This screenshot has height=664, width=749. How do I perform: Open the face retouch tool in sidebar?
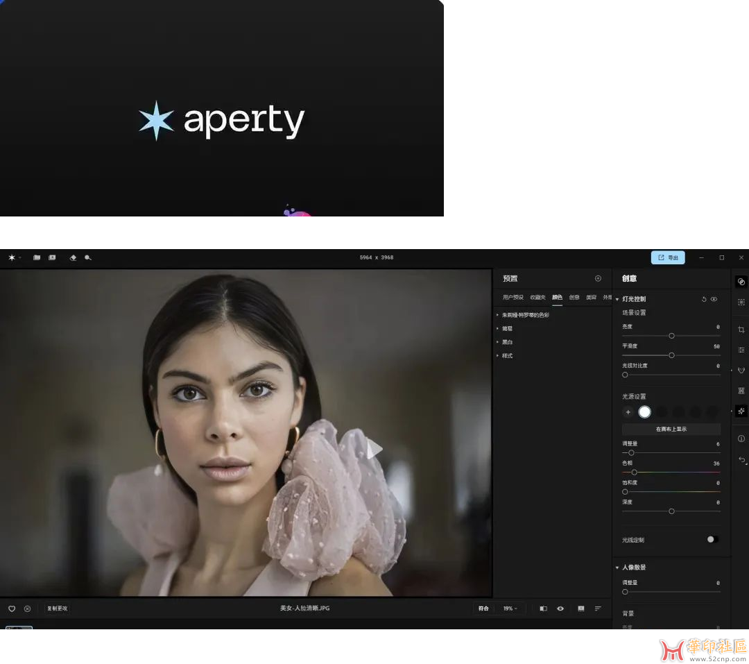[741, 370]
